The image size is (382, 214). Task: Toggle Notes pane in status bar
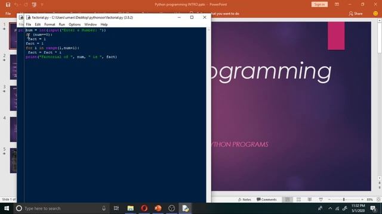(244, 200)
